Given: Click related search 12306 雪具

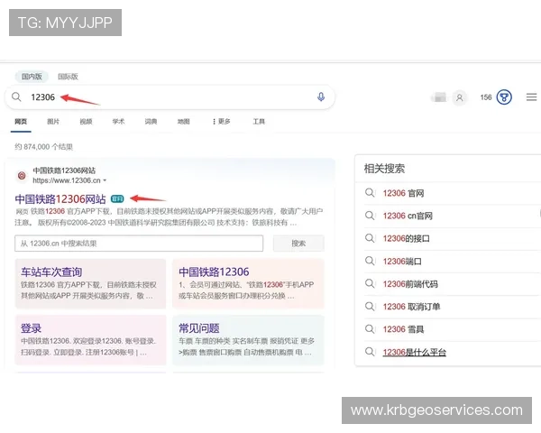Looking at the screenshot, I should point(403,329).
